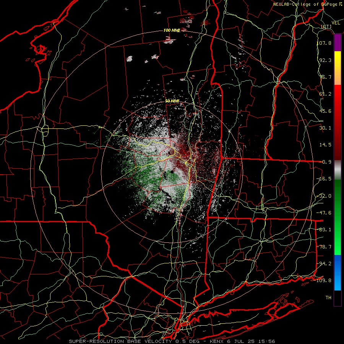Click the 107.8 scale value

pos(324,43)
